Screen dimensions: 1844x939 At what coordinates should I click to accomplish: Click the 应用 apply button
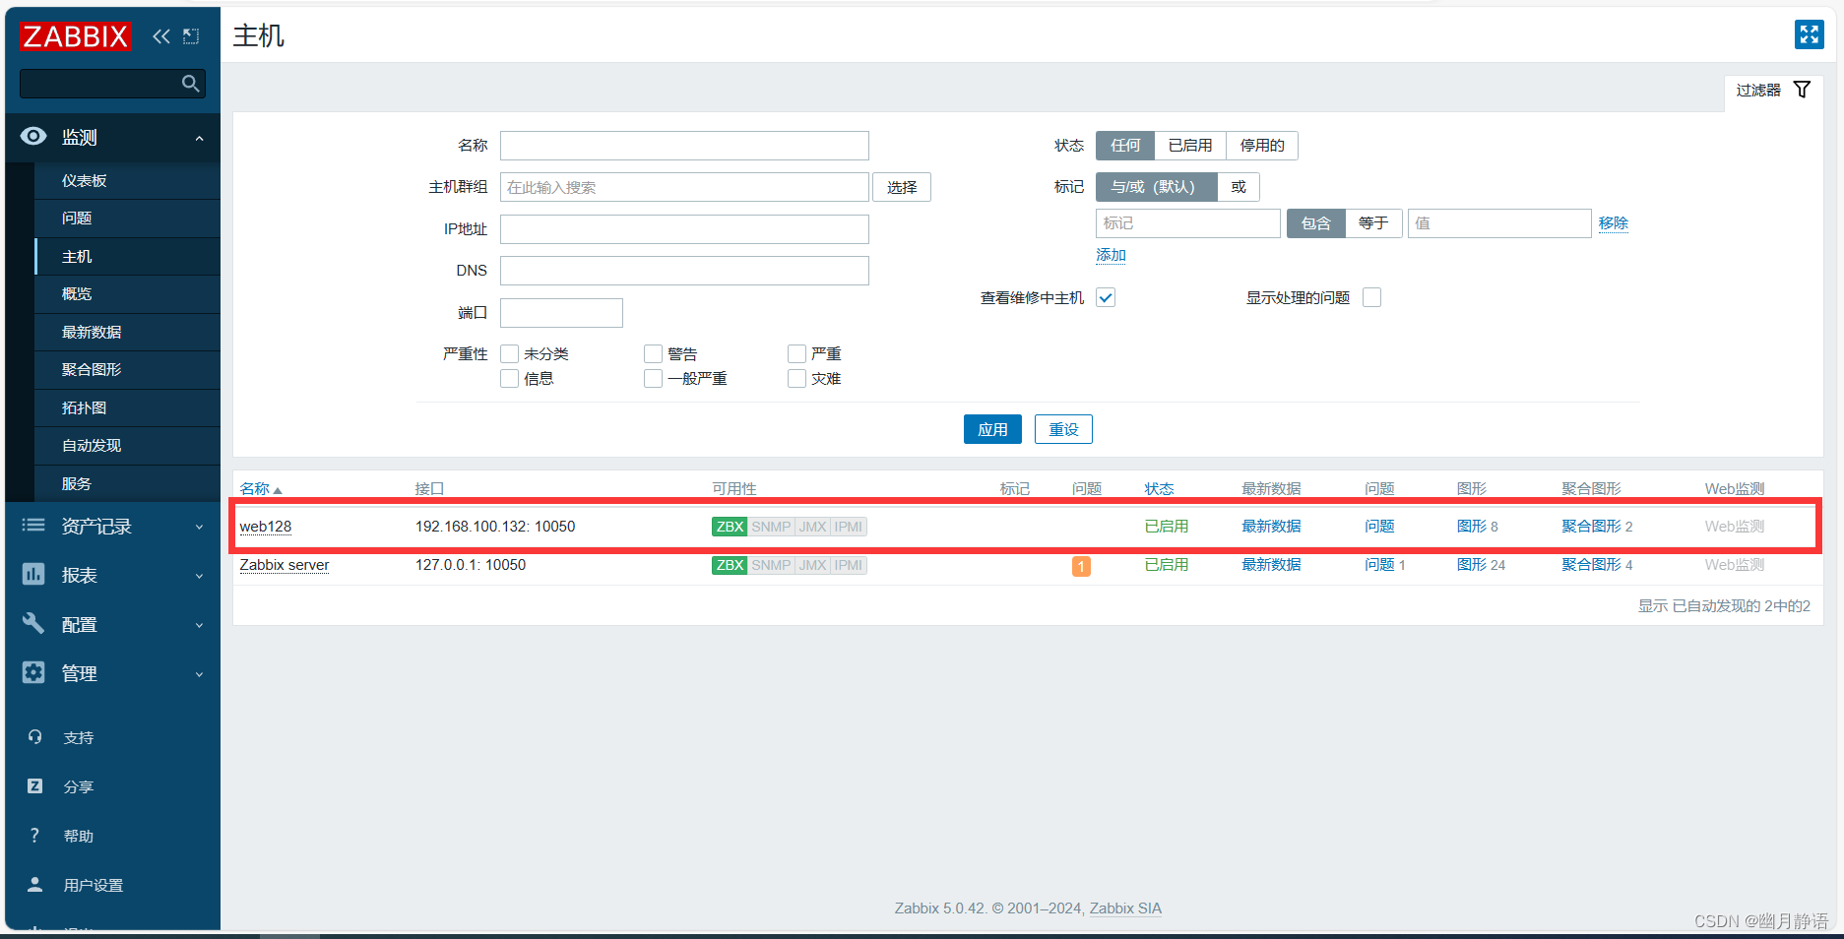pos(992,429)
